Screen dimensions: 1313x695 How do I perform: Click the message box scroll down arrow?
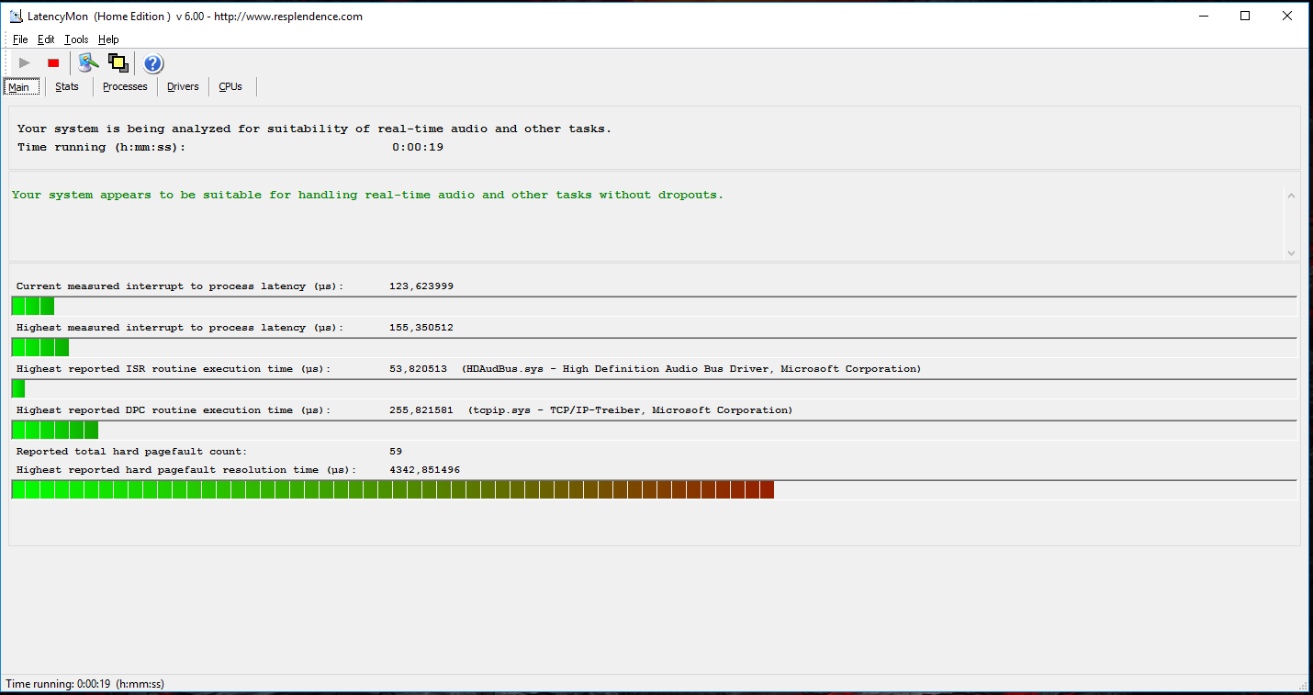tap(1291, 252)
